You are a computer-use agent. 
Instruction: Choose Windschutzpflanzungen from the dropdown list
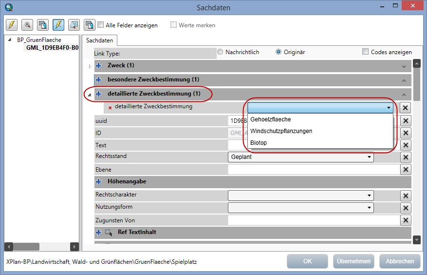tap(320, 131)
